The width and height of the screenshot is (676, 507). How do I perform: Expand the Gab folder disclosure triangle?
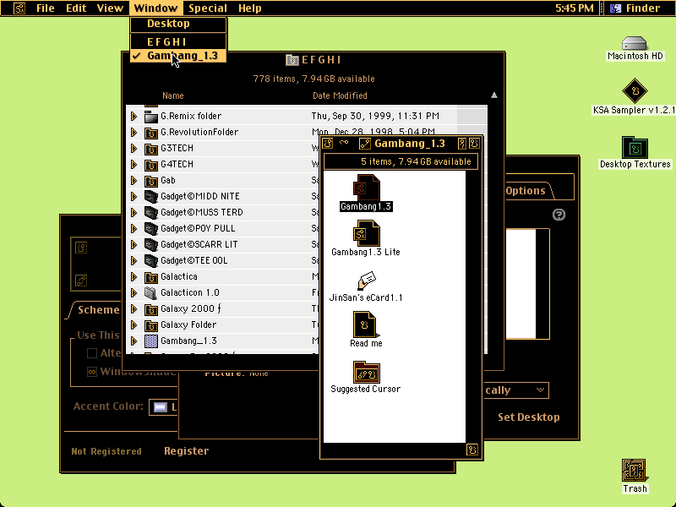click(x=134, y=181)
